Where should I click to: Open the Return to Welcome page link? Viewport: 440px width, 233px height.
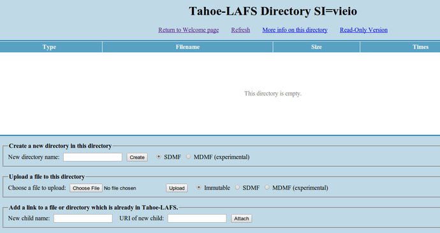188,30
